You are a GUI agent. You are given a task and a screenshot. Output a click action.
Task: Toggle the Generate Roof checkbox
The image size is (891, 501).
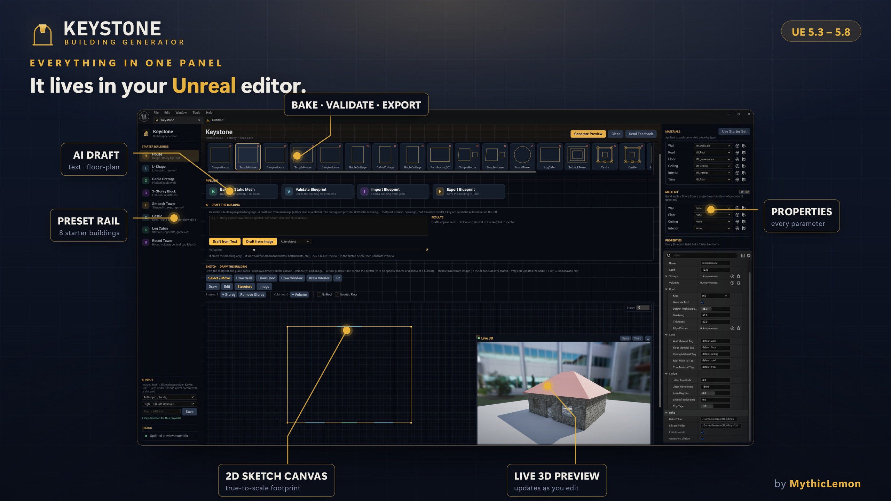[x=702, y=302]
